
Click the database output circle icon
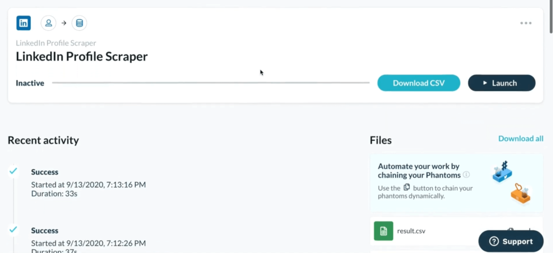click(x=79, y=23)
